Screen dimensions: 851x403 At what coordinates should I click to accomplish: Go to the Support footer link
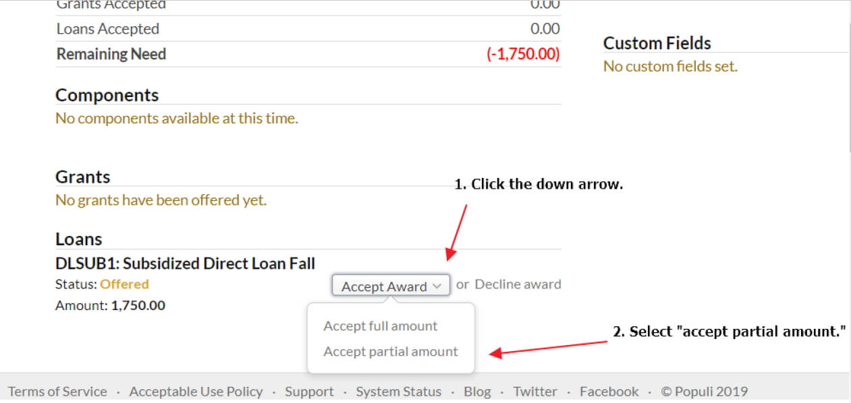[309, 392]
